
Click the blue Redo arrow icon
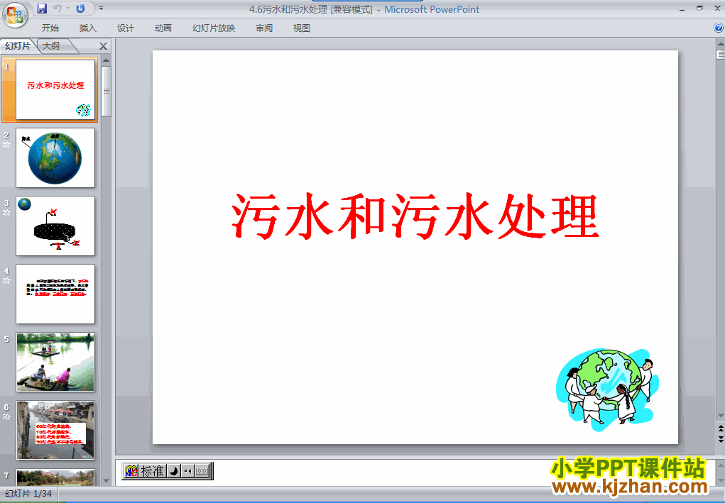click(80, 9)
